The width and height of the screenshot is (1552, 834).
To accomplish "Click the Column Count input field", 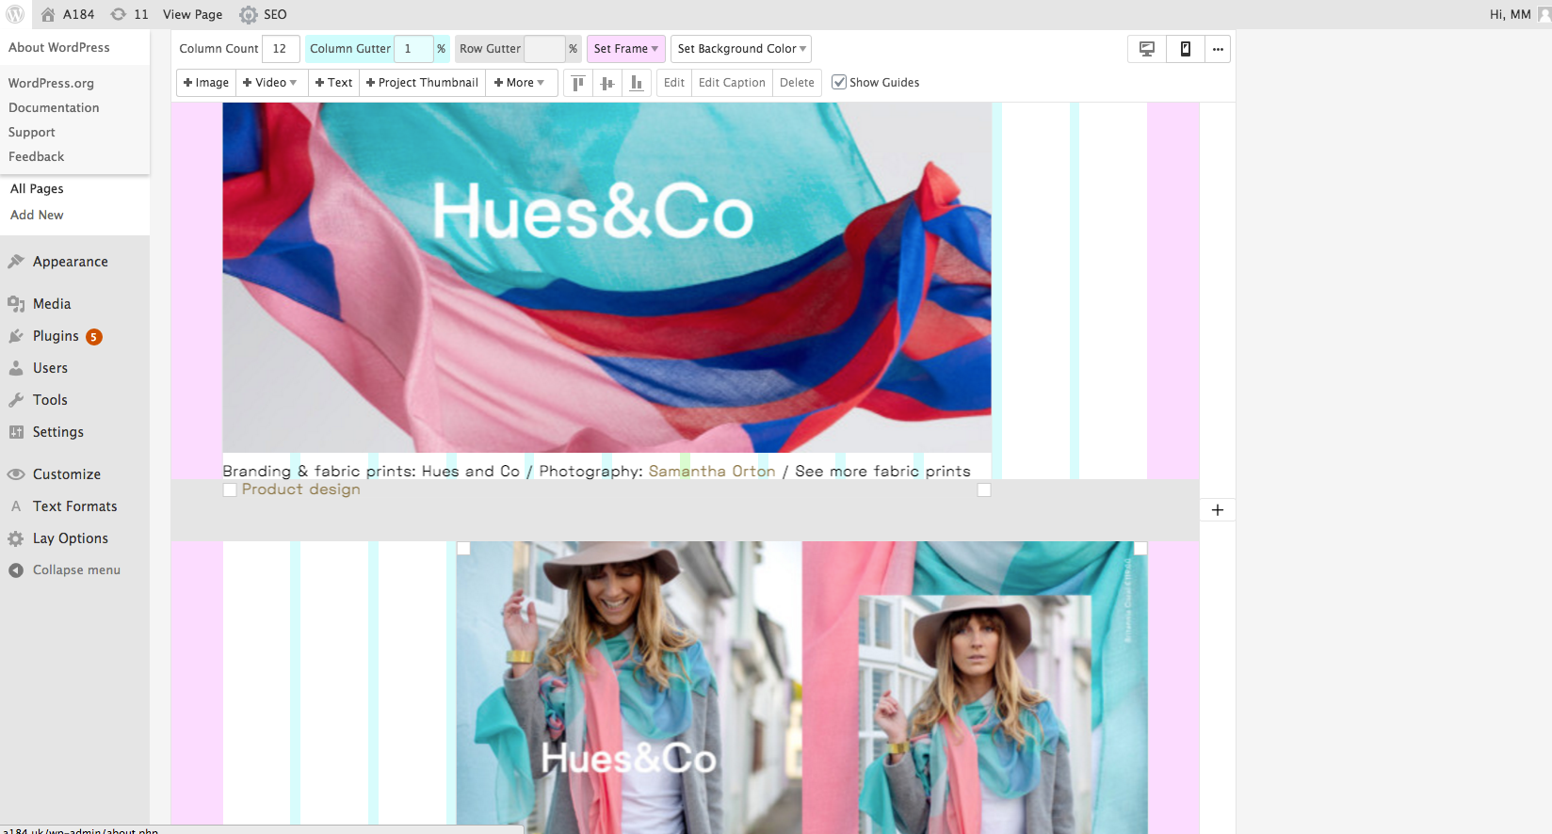I will (280, 49).
